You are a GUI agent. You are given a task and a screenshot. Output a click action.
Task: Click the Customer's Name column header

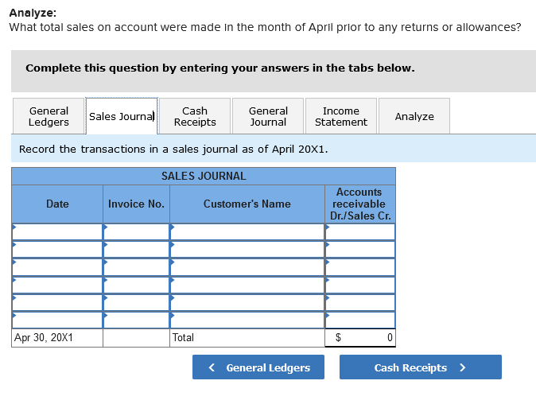click(247, 204)
